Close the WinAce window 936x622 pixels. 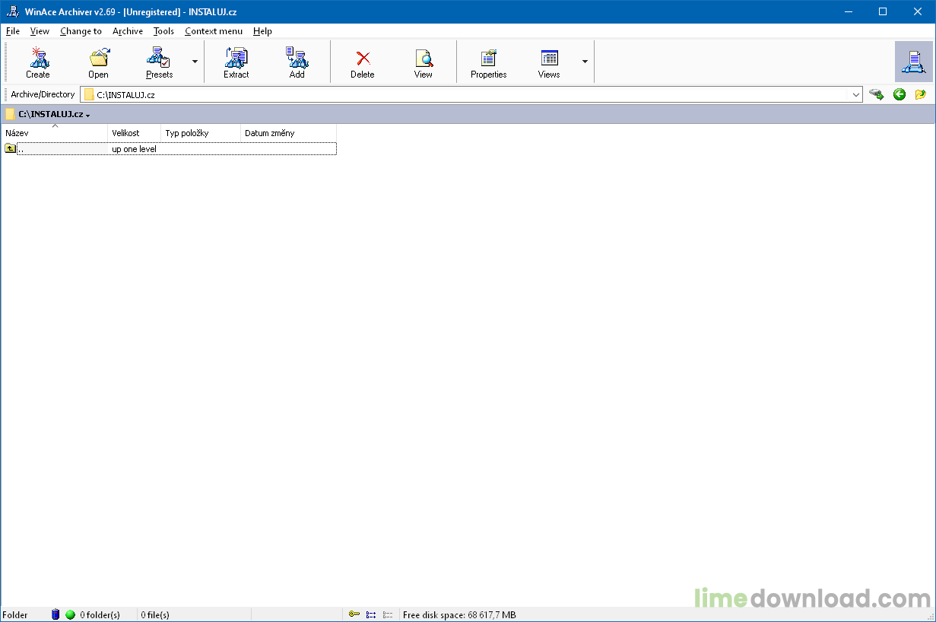918,11
